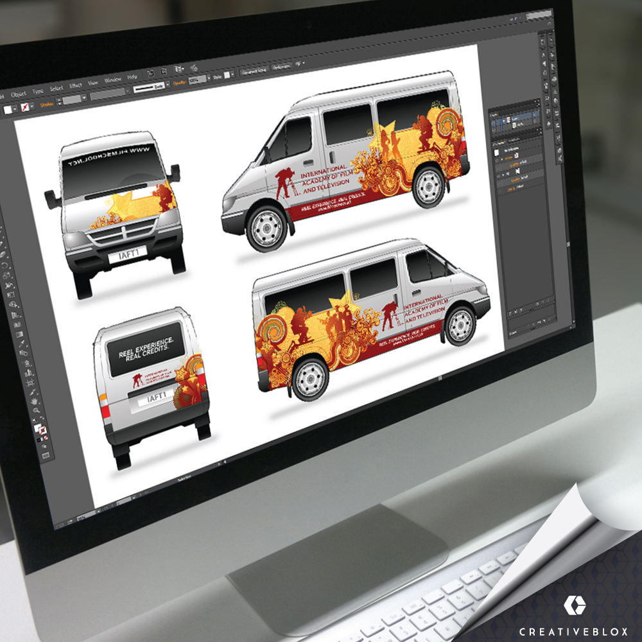Toggle visibility of the top layer
The height and width of the screenshot is (642, 642).
(x=493, y=122)
